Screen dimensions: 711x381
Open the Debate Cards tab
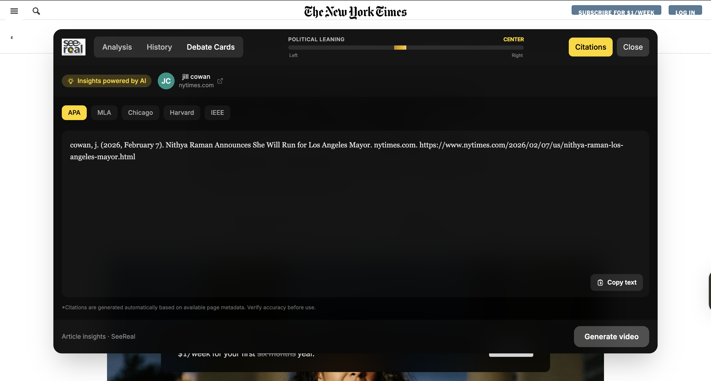(211, 47)
